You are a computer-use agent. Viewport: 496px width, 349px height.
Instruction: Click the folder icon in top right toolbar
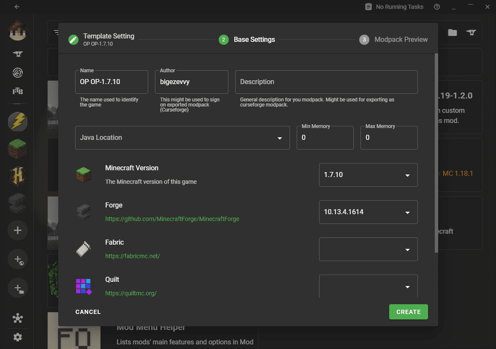pos(453,32)
